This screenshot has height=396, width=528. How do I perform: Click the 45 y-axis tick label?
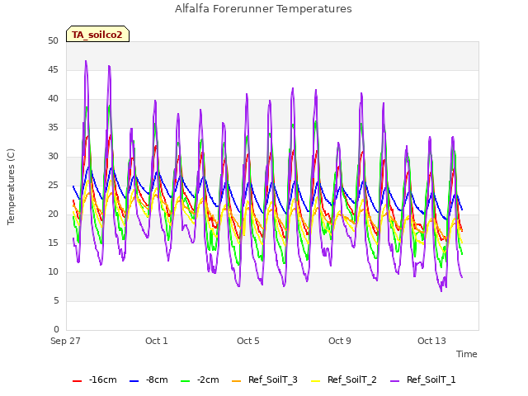(x=53, y=70)
